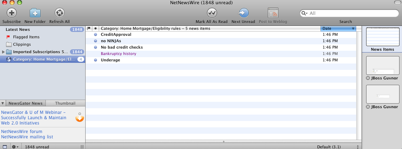Screen dimensions: 402x149
Task: Click the toolbar hide pill button
Action: (x=397, y=2)
